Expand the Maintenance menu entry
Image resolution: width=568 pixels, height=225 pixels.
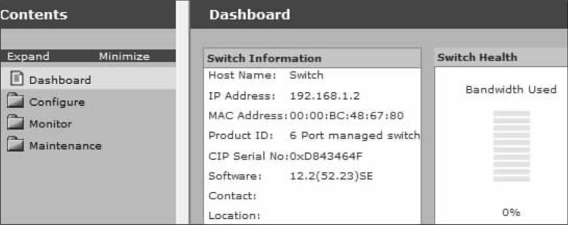pyautogui.click(x=65, y=146)
